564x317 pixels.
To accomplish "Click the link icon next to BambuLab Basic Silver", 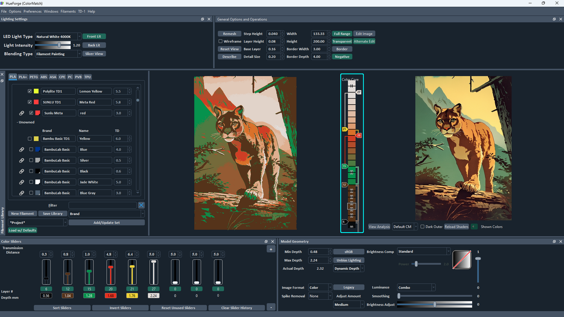I will click(22, 160).
